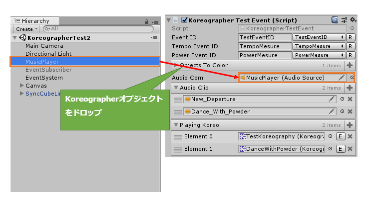
Task: Open the component preset icon
Action: (x=344, y=20)
